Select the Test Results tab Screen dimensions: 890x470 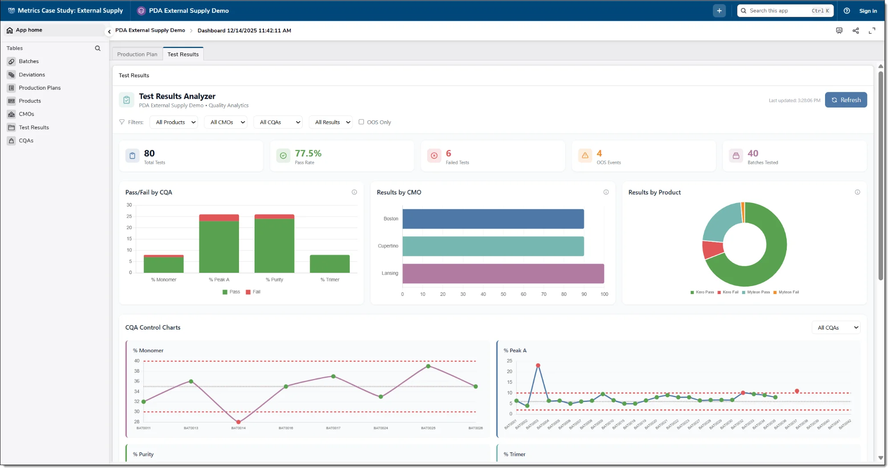tap(183, 54)
